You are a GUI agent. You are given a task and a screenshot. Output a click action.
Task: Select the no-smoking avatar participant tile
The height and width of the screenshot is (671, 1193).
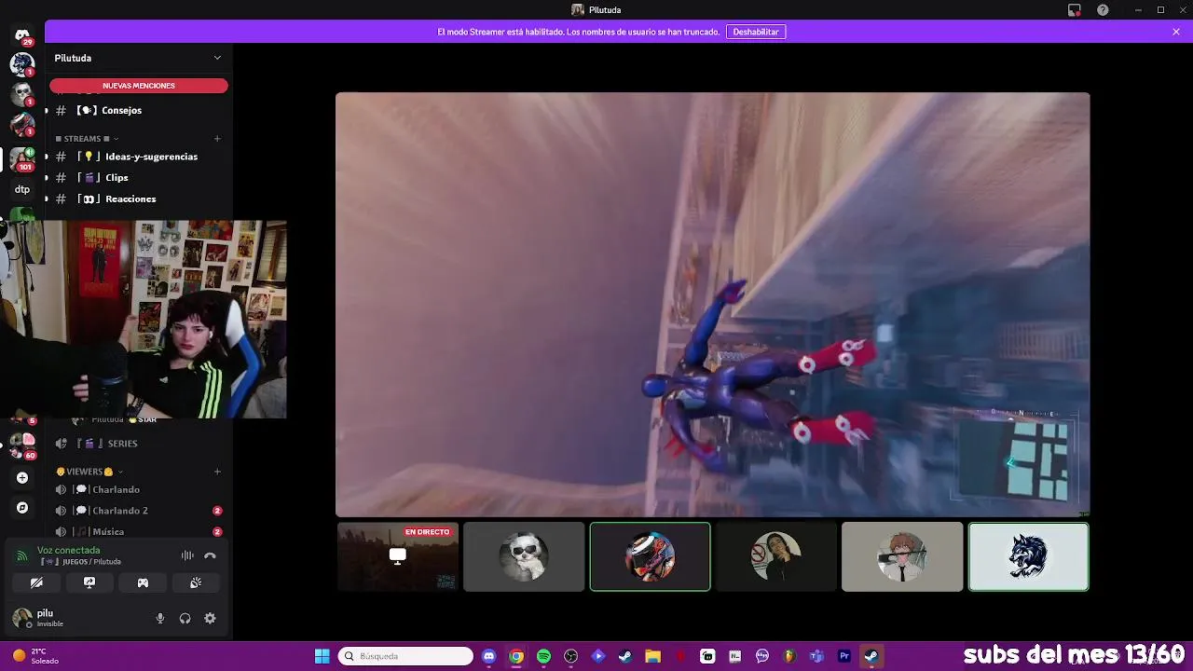click(x=776, y=556)
